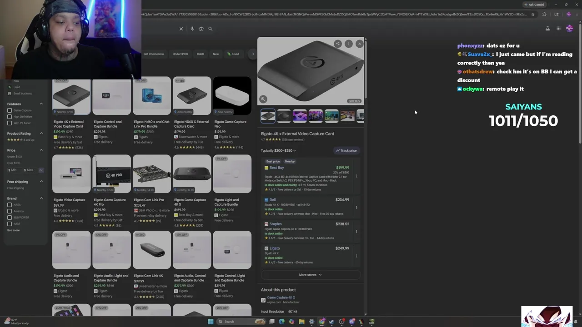Check the Amazon brand filter

(10, 211)
